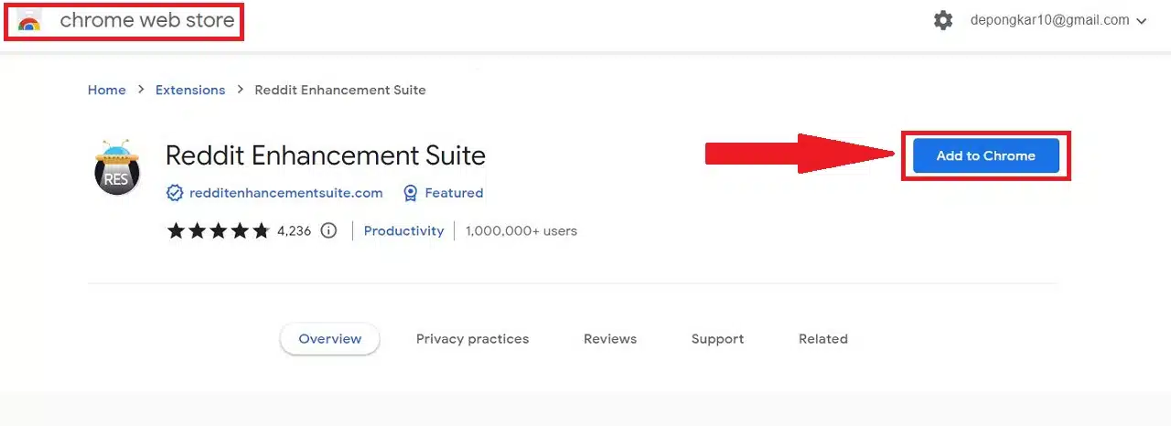Go to the Home breadcrumb
This screenshot has height=426, width=1171.
point(106,90)
